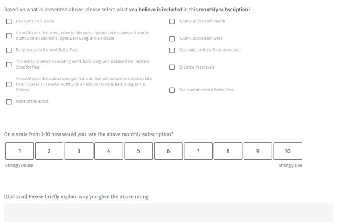The height and width of the screenshot is (222, 338).
Task: Select rating 8 on the scale
Action: tap(228, 151)
